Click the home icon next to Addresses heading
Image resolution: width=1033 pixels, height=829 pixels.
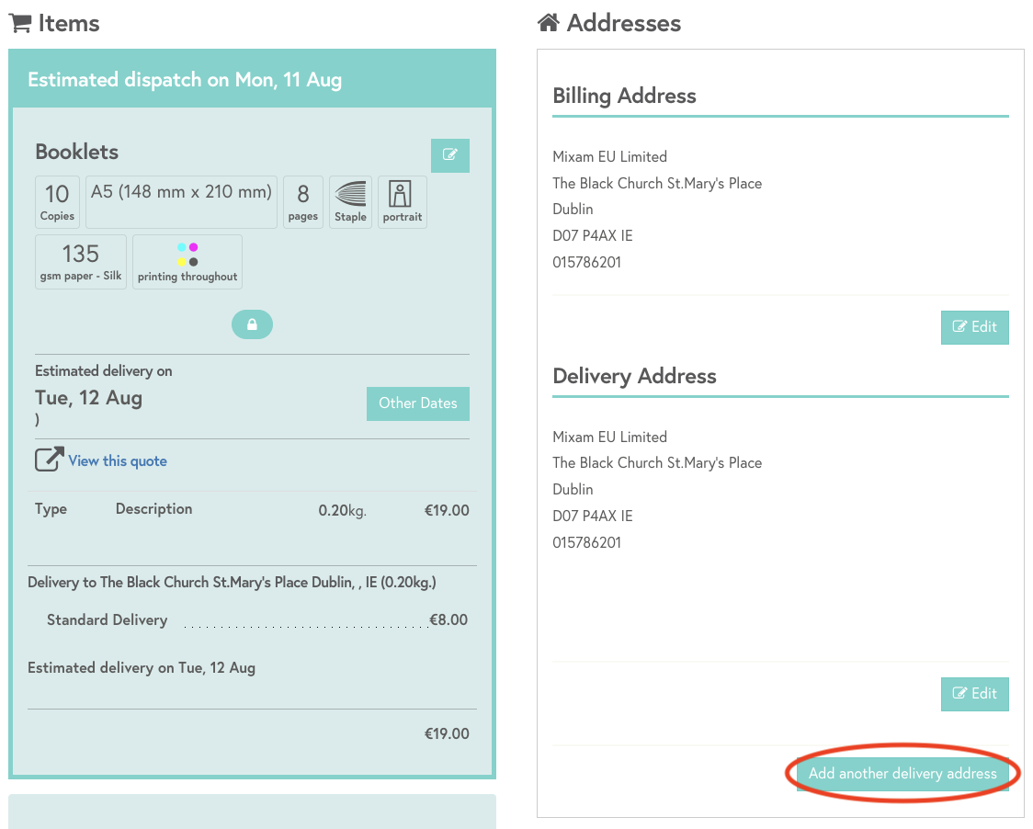549,22
